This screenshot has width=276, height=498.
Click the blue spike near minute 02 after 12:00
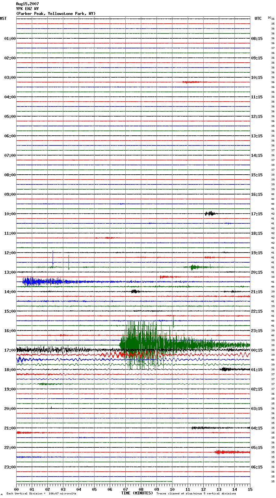pos(53,258)
